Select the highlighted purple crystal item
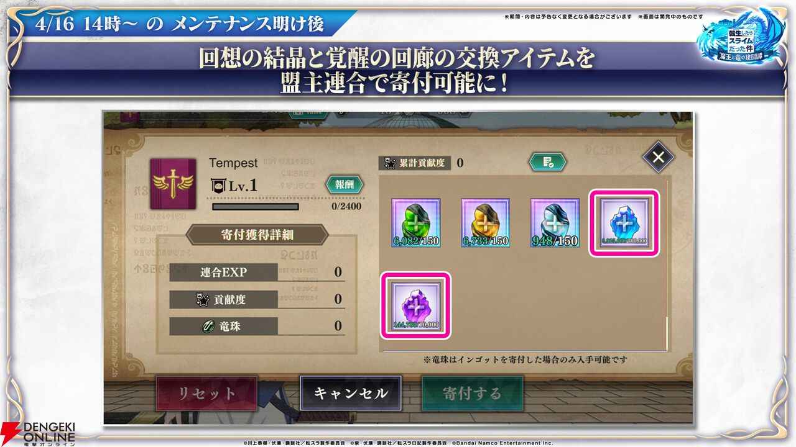Viewport: 796px width, 447px height. (x=416, y=305)
